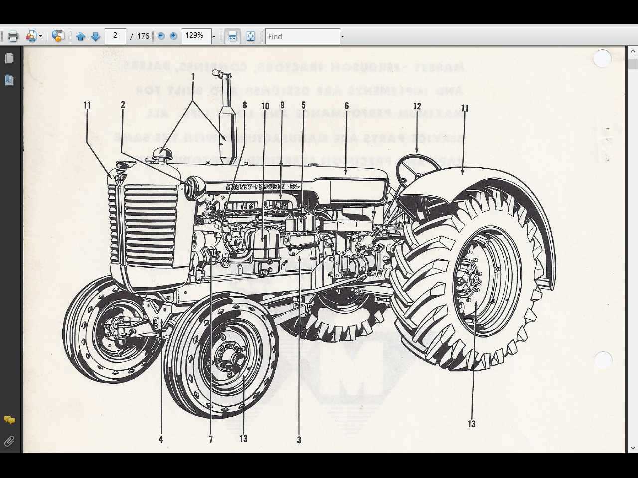Click inside the Find search box
The height and width of the screenshot is (478, 638).
(x=303, y=36)
